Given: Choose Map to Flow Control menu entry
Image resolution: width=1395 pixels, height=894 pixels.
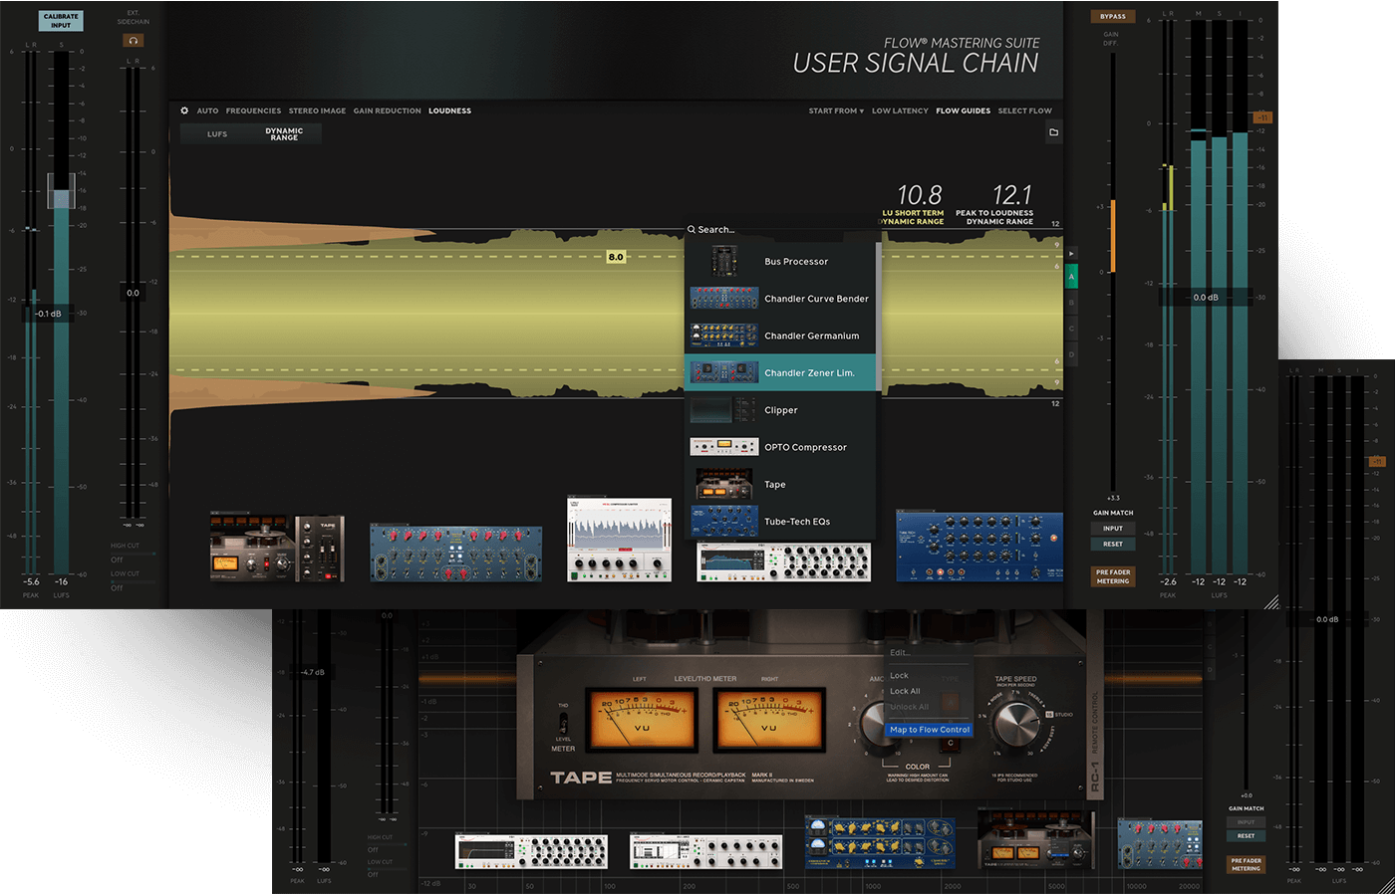Looking at the screenshot, I should click(929, 730).
